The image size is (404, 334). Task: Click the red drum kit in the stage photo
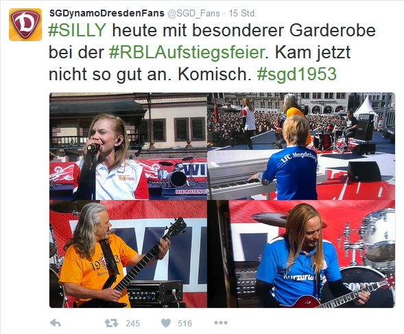322,141
